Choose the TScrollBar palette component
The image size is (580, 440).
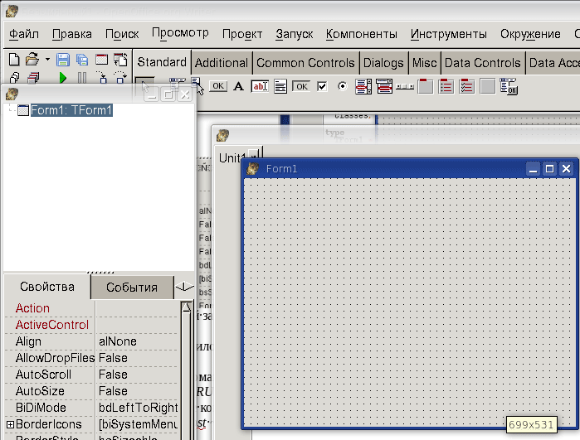click(x=405, y=85)
